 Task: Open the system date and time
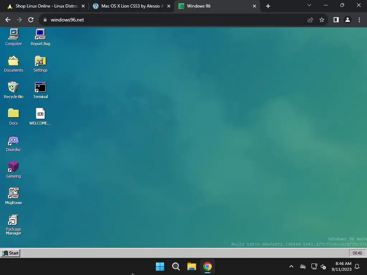pyautogui.click(x=342, y=266)
